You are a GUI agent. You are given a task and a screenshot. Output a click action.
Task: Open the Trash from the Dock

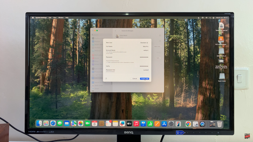click(220, 124)
